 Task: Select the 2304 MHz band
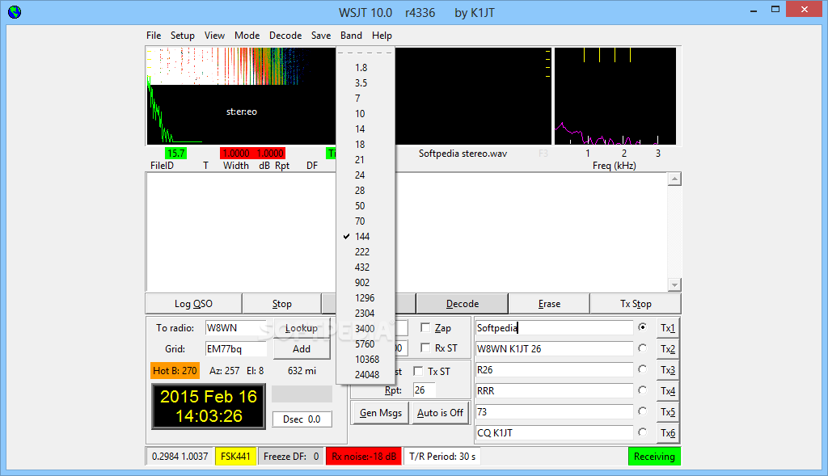click(x=365, y=313)
